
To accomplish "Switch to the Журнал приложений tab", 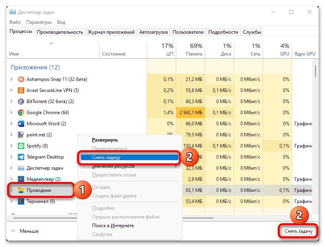I will pyautogui.click(x=111, y=32).
